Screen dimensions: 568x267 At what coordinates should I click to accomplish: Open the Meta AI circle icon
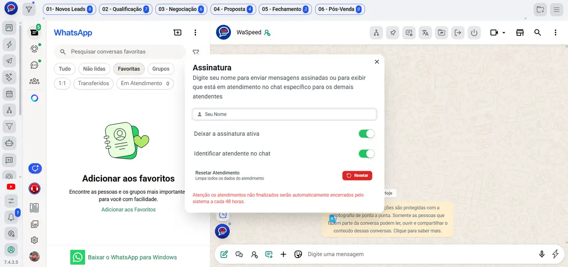click(34, 98)
